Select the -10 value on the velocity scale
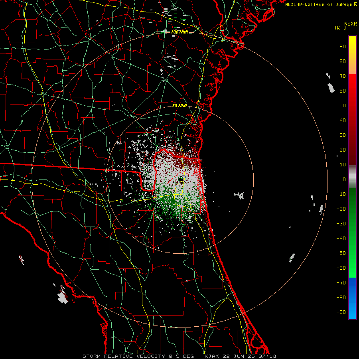 [341, 194]
